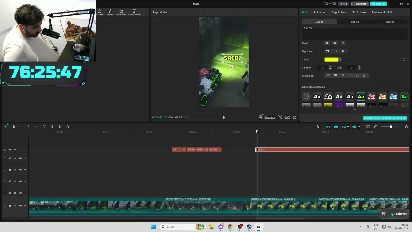Open the clip linking dropdown arrow
Image resolution: width=412 pixels, height=232 pixels.
pos(348,127)
